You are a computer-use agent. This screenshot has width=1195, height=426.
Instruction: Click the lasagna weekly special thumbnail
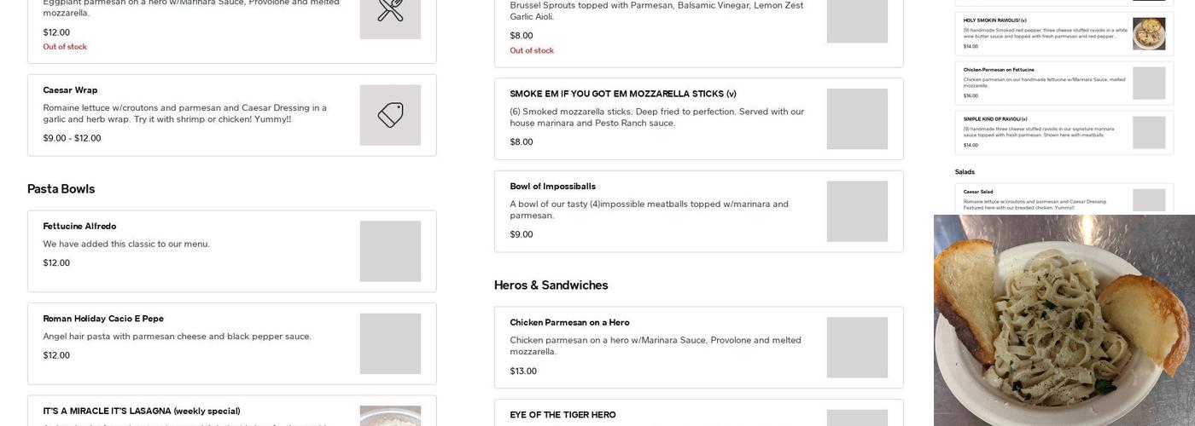click(x=390, y=416)
